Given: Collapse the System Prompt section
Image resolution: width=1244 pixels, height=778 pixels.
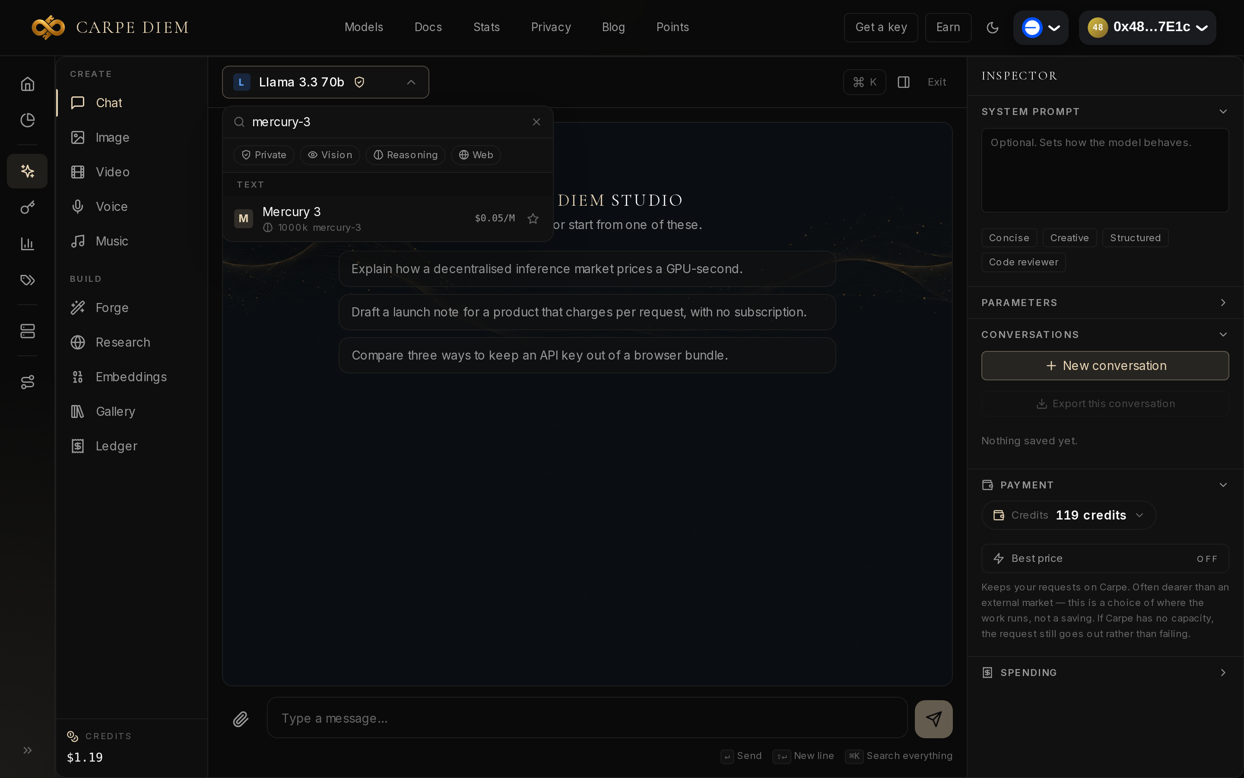Looking at the screenshot, I should click(x=1104, y=112).
